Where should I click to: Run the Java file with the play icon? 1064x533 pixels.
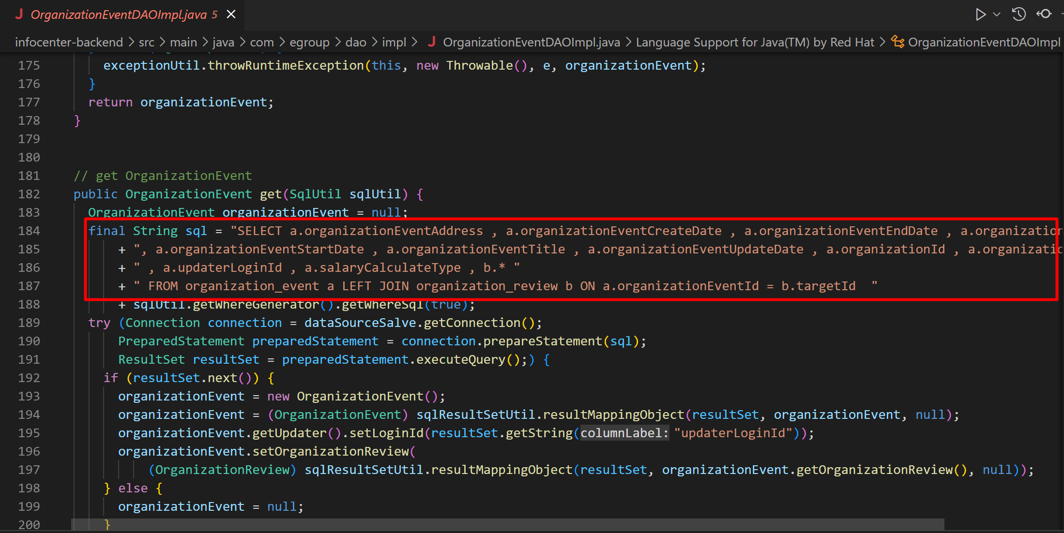[981, 15]
